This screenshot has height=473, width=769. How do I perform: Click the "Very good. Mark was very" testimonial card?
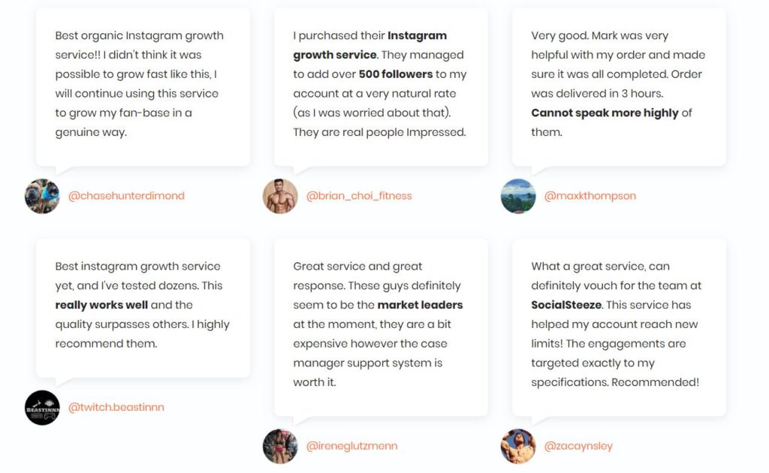tap(619, 87)
